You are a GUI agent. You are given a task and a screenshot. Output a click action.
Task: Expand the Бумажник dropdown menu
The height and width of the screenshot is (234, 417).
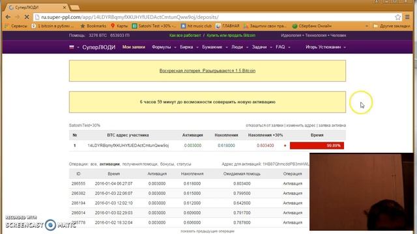tap(214, 47)
